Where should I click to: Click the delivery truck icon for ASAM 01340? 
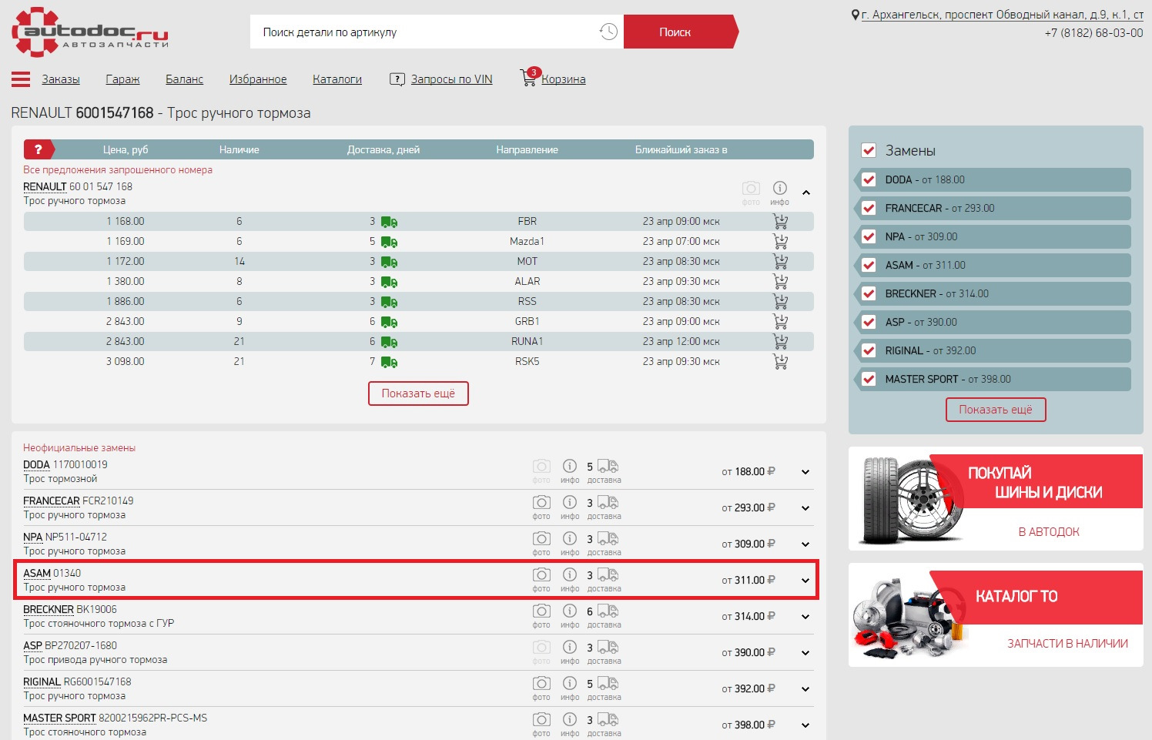tap(608, 574)
